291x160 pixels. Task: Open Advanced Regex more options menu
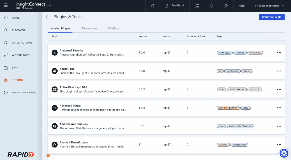click(279, 108)
